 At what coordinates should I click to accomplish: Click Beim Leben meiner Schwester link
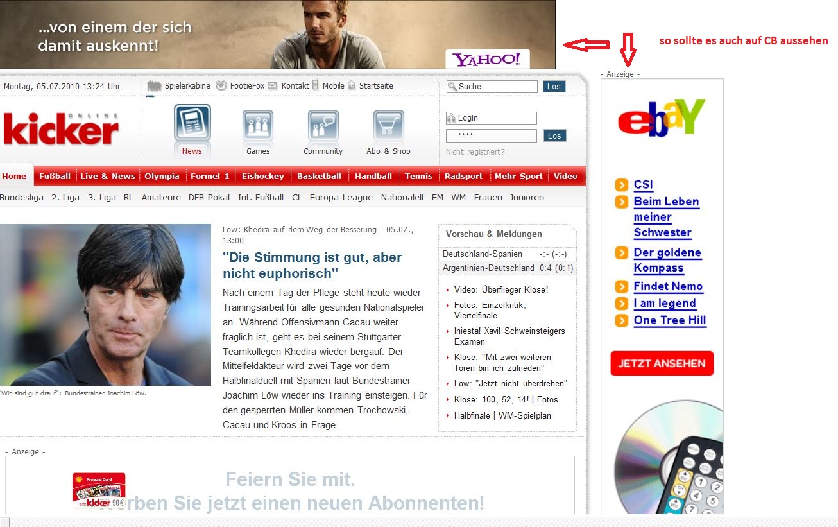pos(667,217)
